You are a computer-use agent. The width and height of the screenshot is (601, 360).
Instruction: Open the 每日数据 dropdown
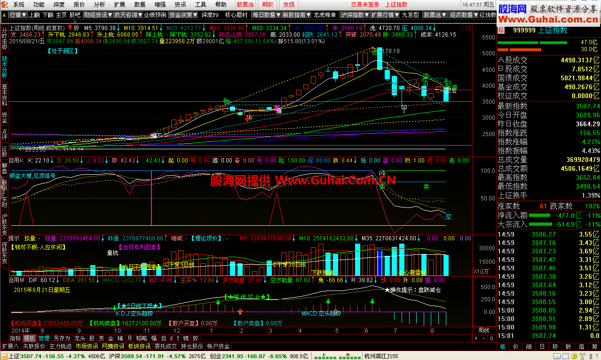pos(266,15)
